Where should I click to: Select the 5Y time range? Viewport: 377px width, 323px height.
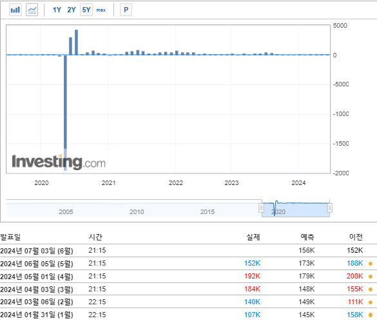[86, 10]
